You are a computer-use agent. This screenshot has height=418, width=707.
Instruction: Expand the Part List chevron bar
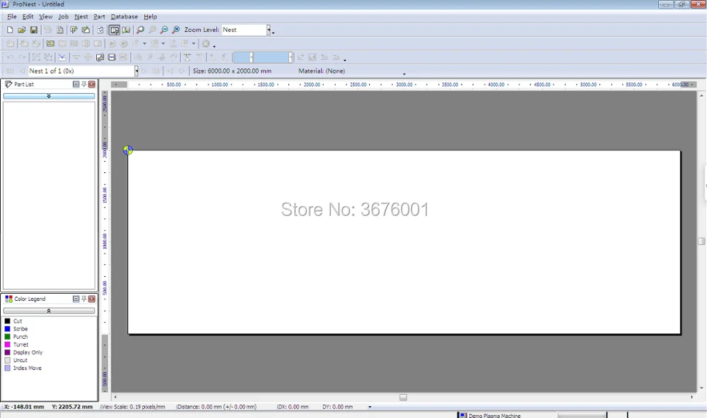(49, 96)
